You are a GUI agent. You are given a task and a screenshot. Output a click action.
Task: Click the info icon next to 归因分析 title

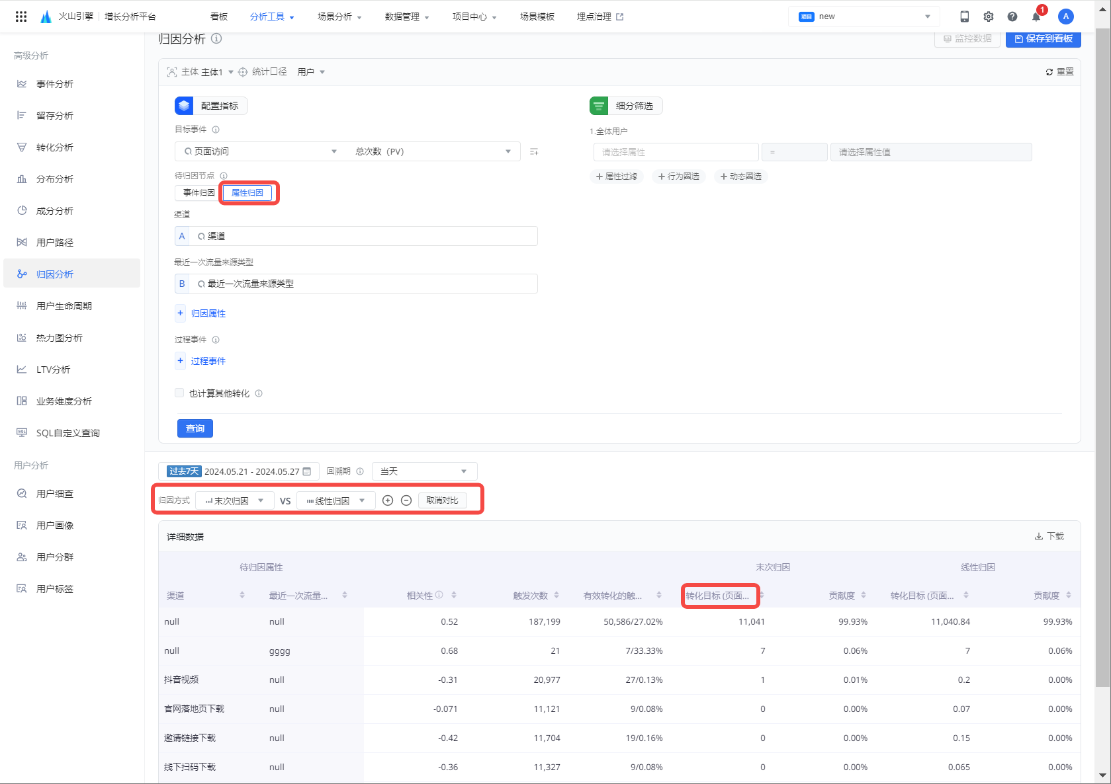[x=216, y=39]
